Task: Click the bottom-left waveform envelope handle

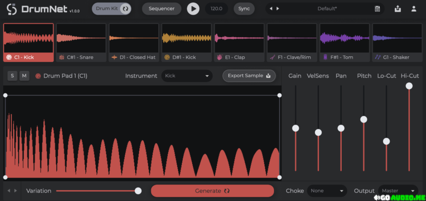Action: tap(5, 177)
